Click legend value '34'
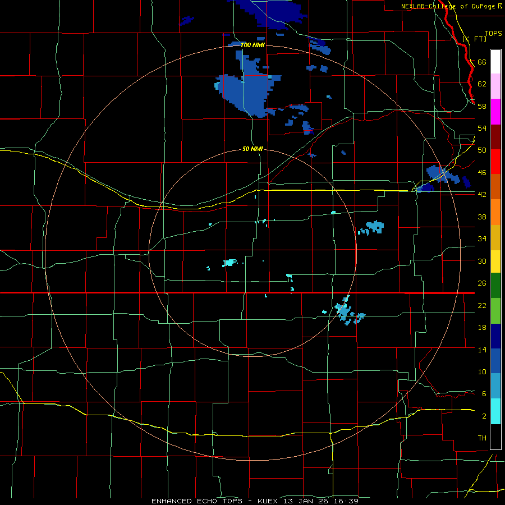This screenshot has height=505, width=505. [x=482, y=238]
